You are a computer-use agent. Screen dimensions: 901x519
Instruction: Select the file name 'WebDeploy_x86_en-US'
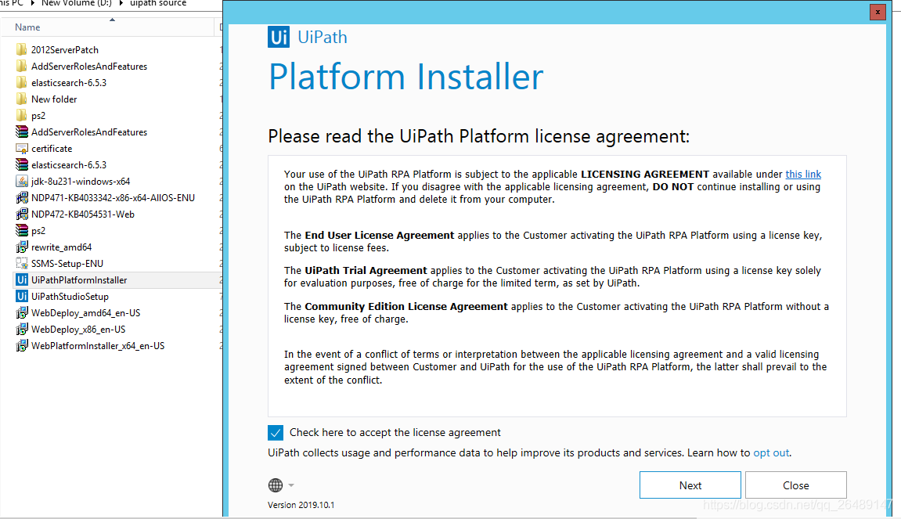[78, 330]
